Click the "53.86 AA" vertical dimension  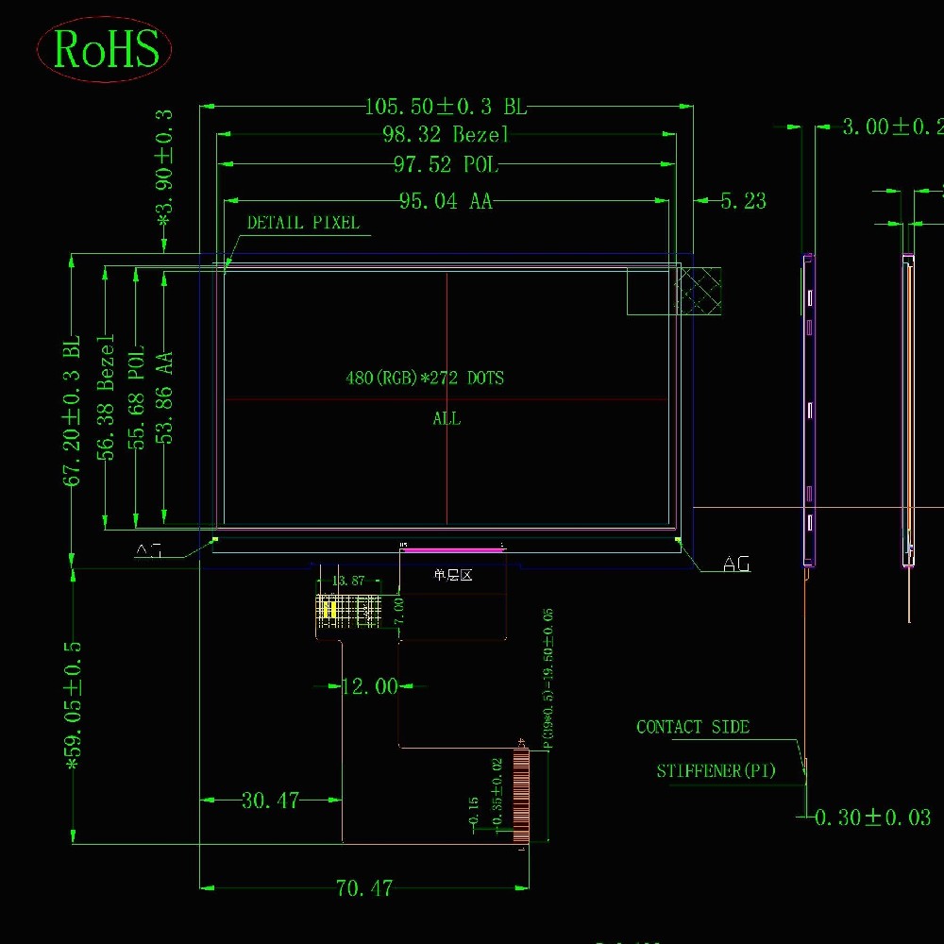(x=164, y=397)
